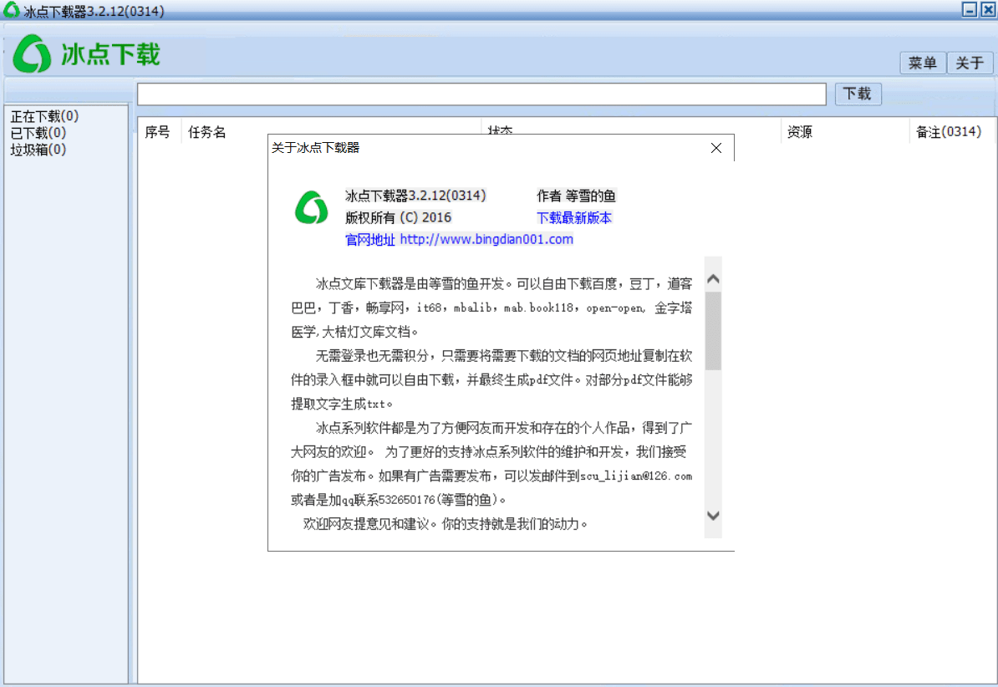Image resolution: width=998 pixels, height=687 pixels.
Task: Select 正在下载(0) in sidebar
Action: coord(44,116)
